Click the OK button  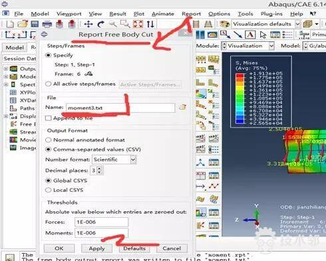pyautogui.click(x=59, y=248)
